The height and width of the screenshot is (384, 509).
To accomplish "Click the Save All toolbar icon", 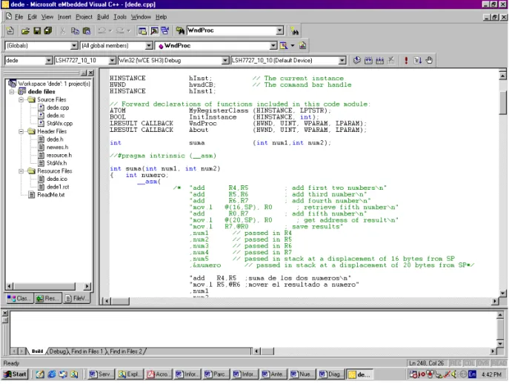I will tap(48, 31).
